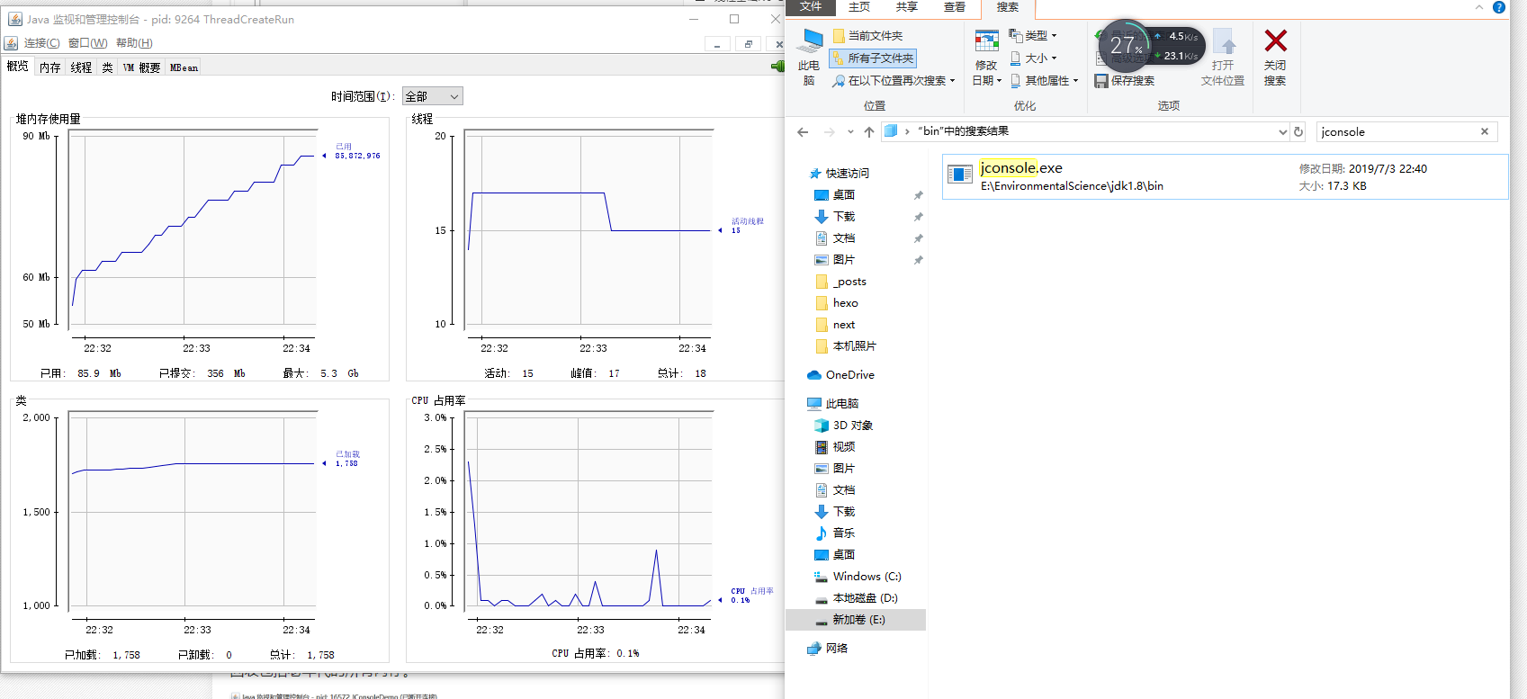Switch to Share ribbon tab

907,7
